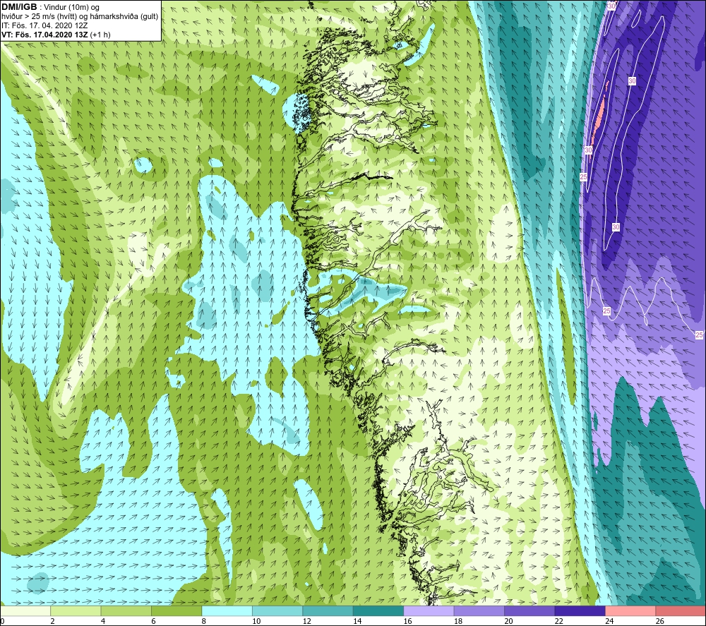
Task: Click the 'hviður > 25 m/s (hvítt)' caption line
Action: coord(80,17)
